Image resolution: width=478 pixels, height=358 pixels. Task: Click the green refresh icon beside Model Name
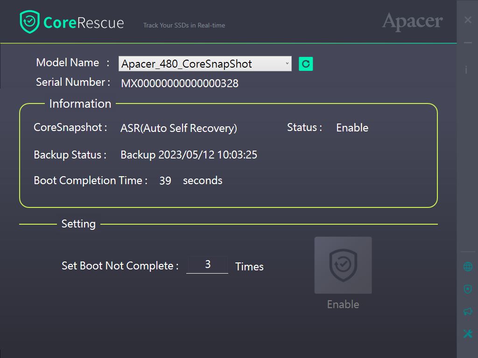click(x=306, y=64)
